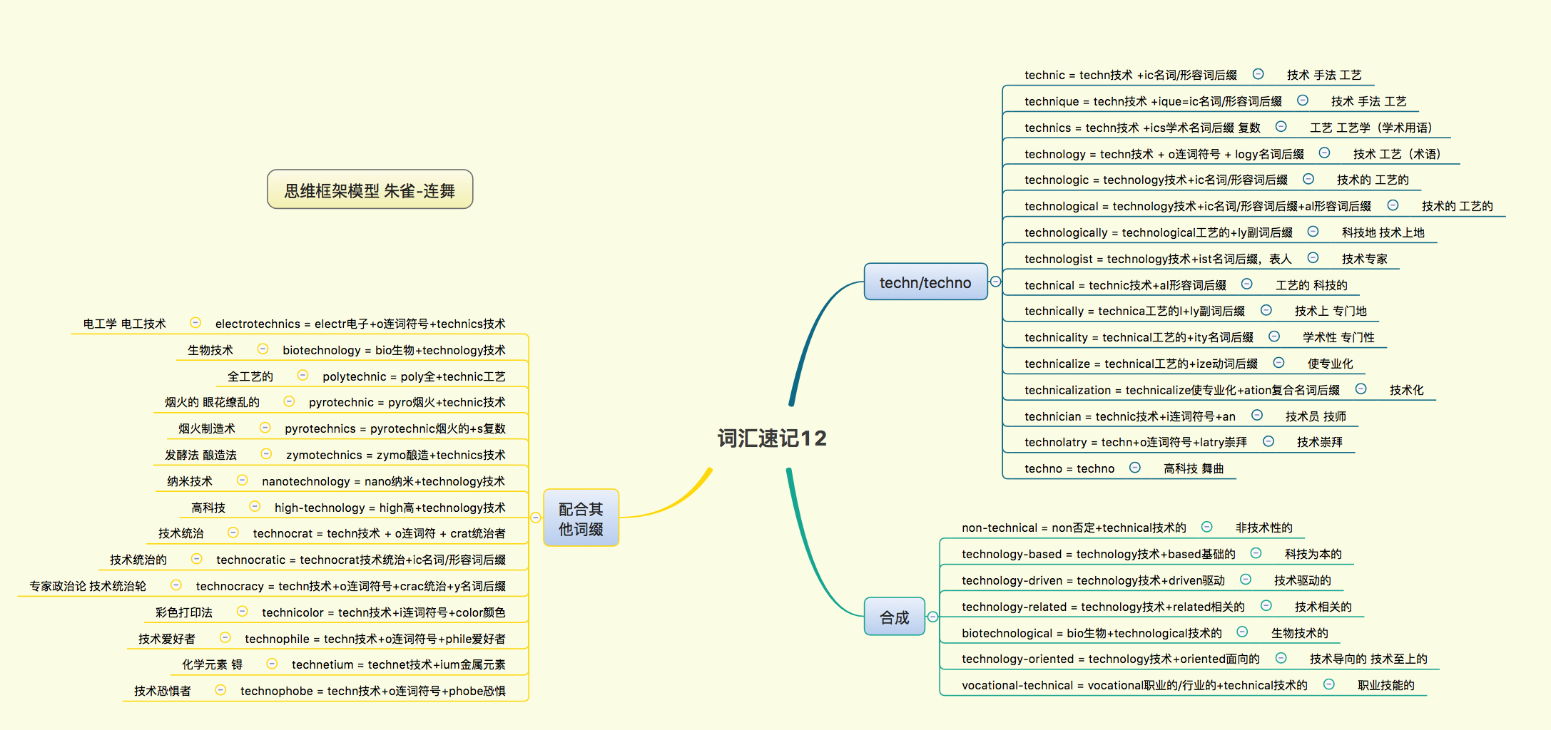This screenshot has height=730, width=1551.
Task: Select the technicalize node text
Action: [1141, 364]
